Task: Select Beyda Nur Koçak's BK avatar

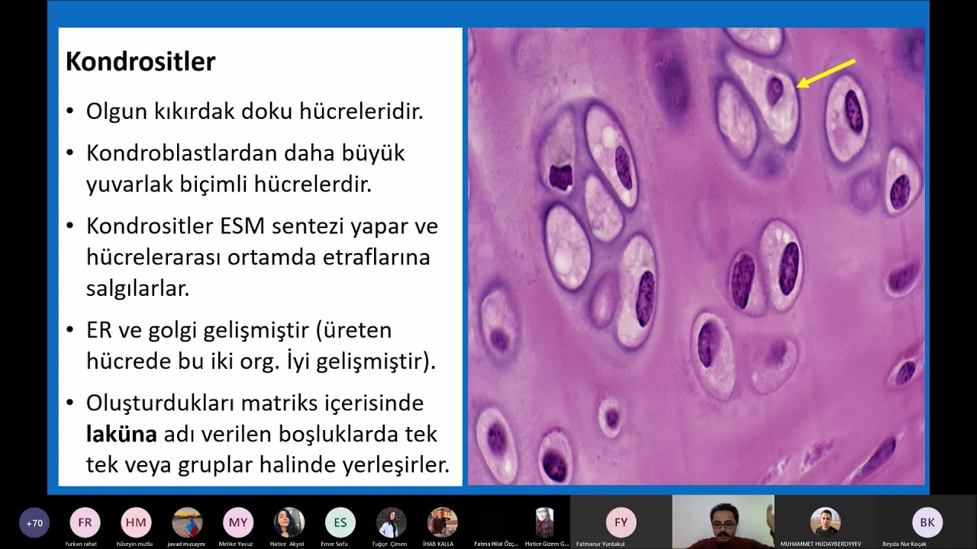Action: tap(927, 522)
